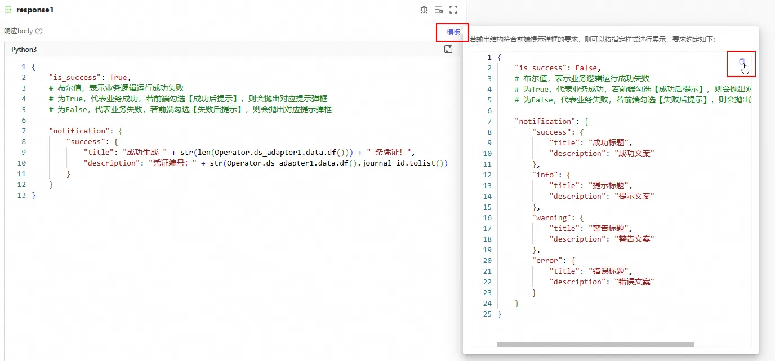775x361 pixels.
Task: Click line number 13 in left editor
Action: click(x=22, y=195)
